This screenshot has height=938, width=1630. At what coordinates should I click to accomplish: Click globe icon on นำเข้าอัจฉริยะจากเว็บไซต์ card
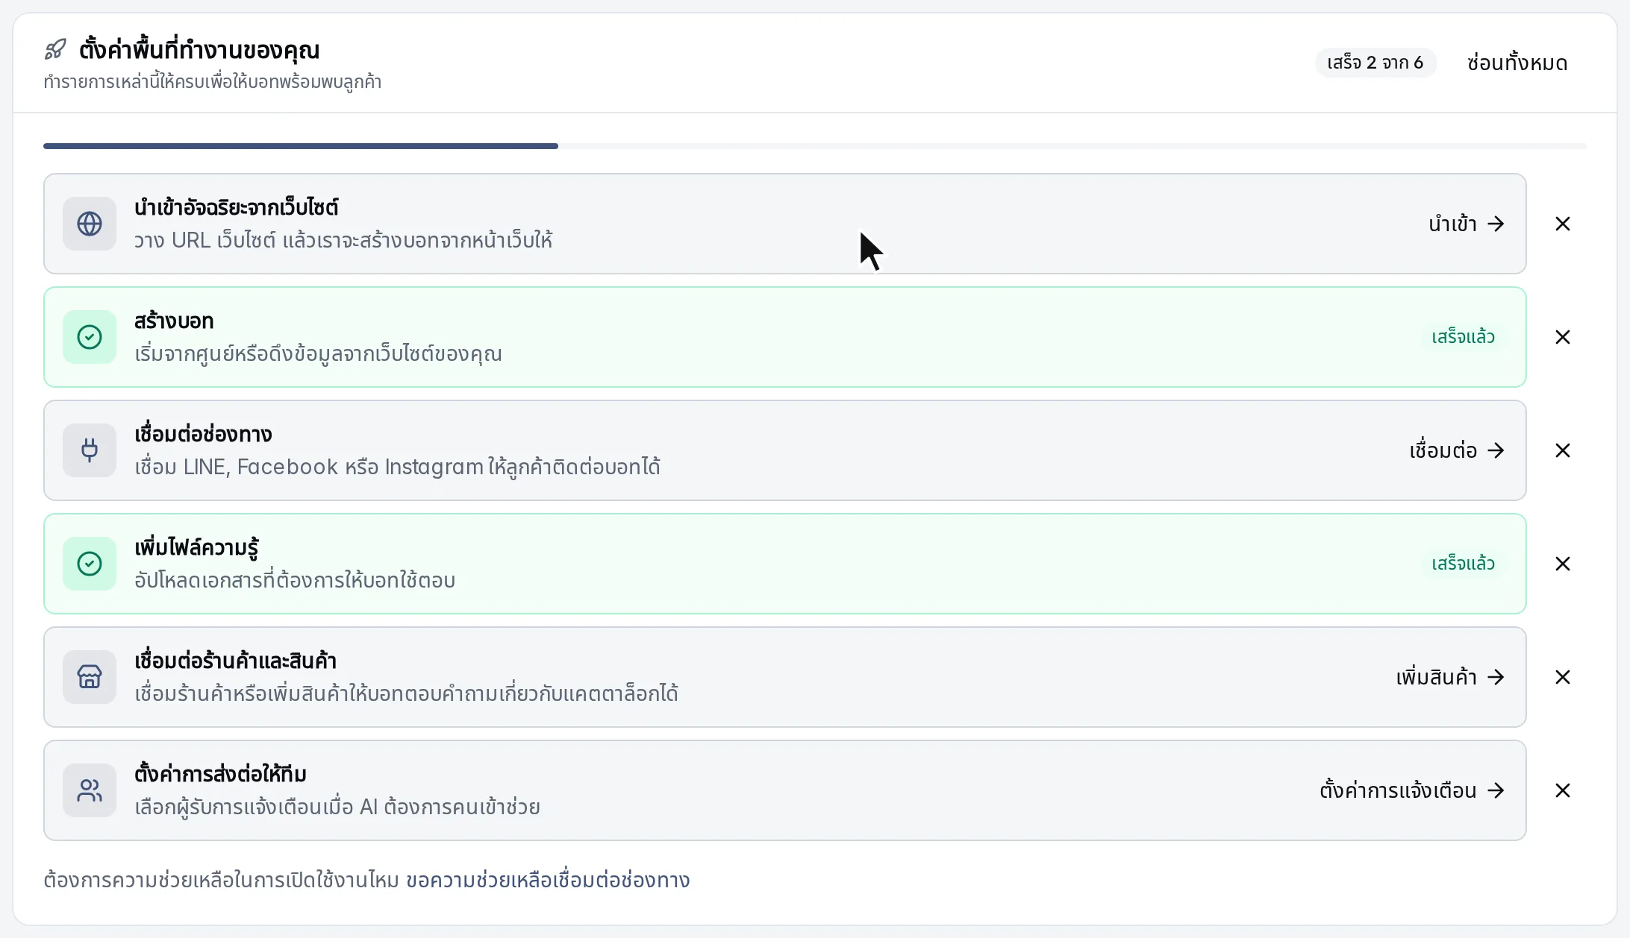(90, 224)
